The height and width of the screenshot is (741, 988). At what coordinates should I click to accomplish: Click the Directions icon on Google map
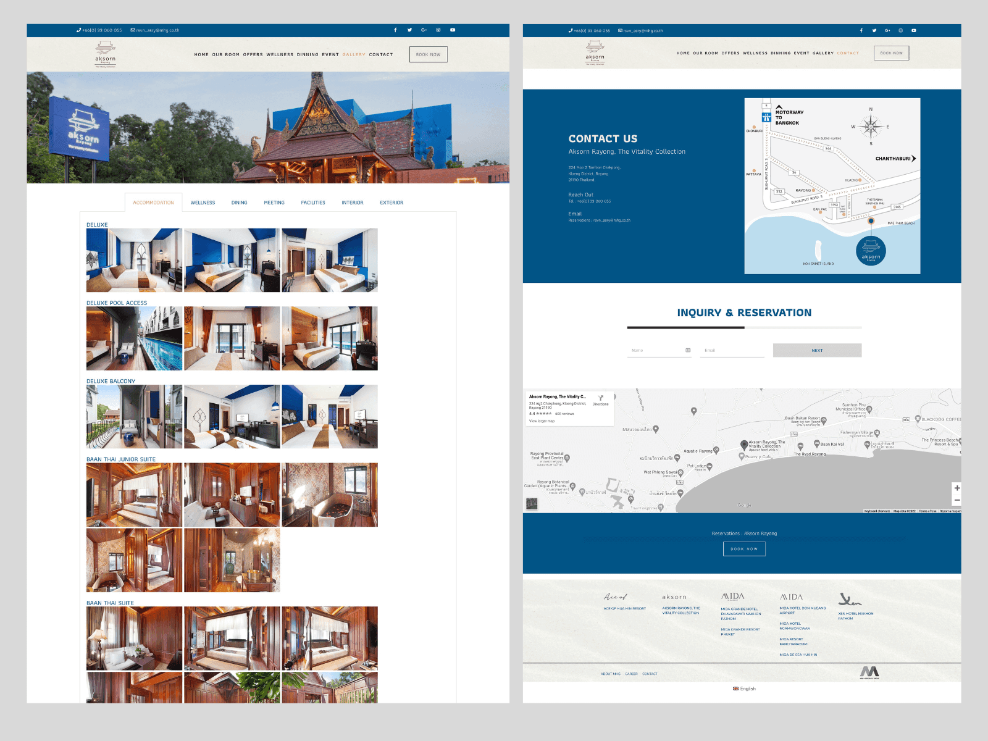[x=600, y=398]
